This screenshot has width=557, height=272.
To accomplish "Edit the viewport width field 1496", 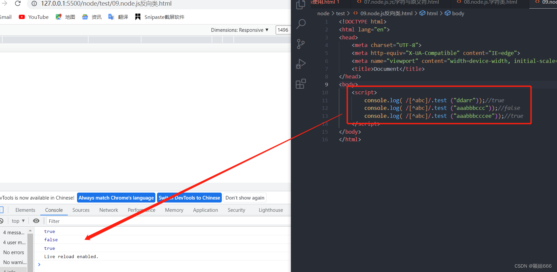I will (x=283, y=30).
